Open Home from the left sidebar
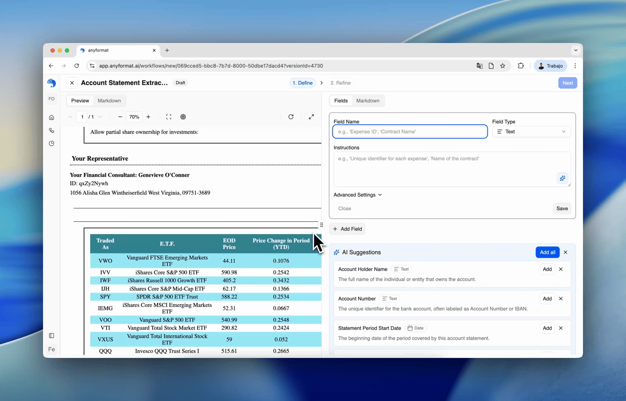 coord(51,118)
